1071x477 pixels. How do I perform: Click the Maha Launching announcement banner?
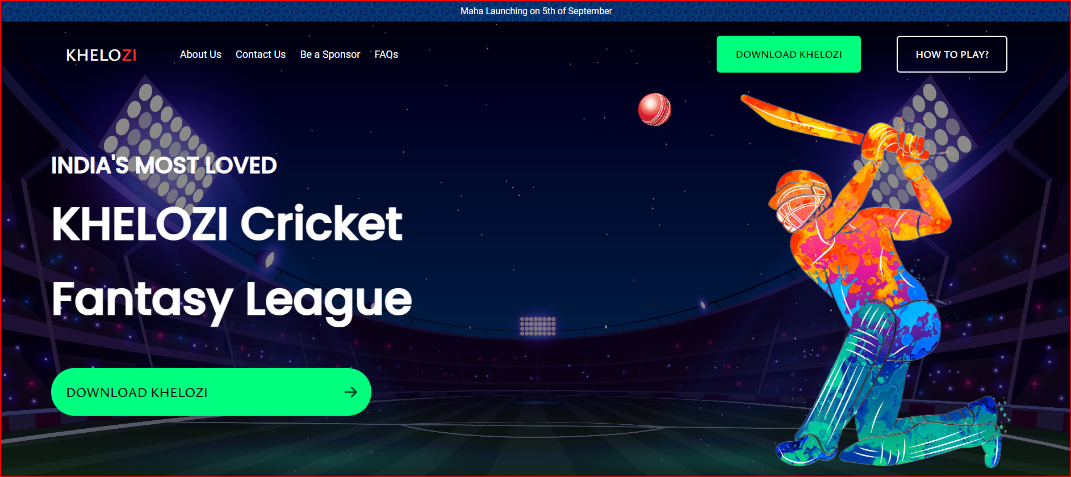tap(535, 11)
